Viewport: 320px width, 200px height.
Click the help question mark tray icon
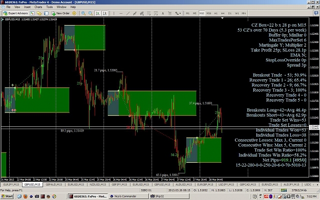[x=254, y=196]
